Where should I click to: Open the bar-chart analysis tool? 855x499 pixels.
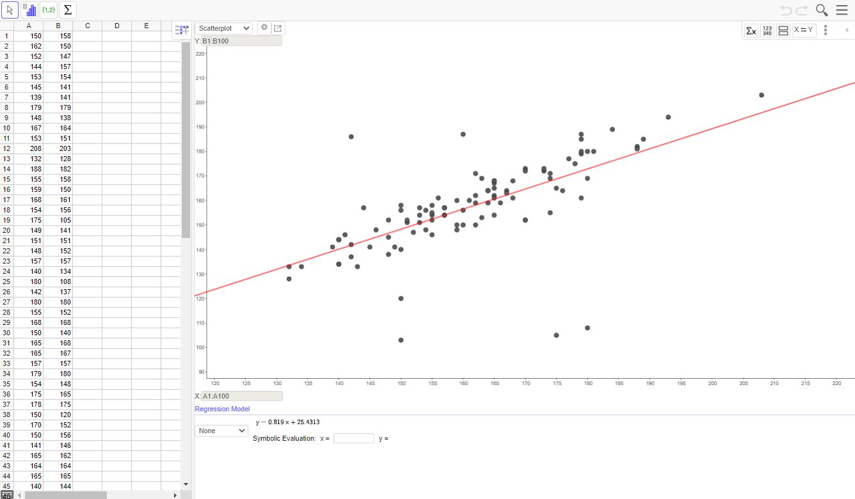29,10
